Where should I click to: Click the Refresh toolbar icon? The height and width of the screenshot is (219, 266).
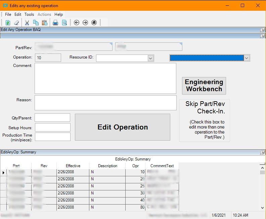point(8,23)
